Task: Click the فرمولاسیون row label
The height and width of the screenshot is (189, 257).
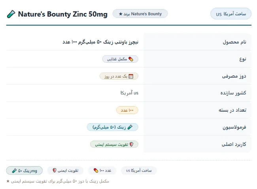Action: [x=234, y=127]
